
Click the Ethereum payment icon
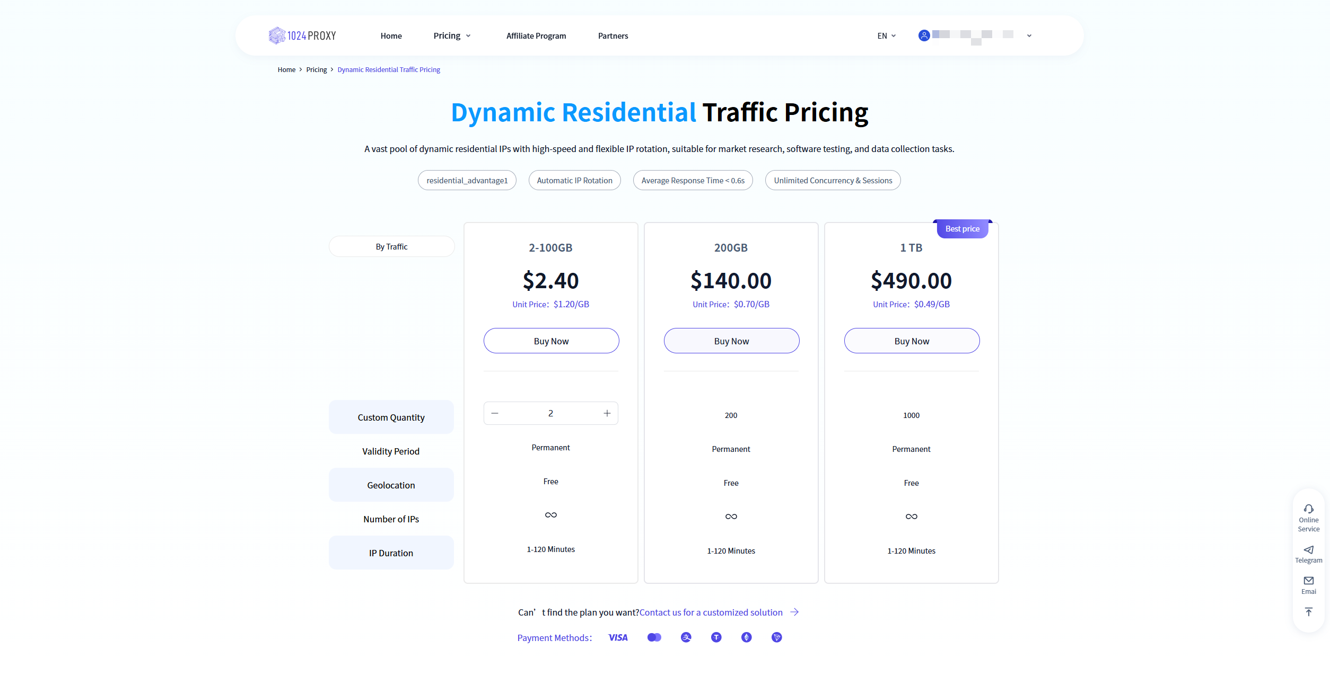746,637
